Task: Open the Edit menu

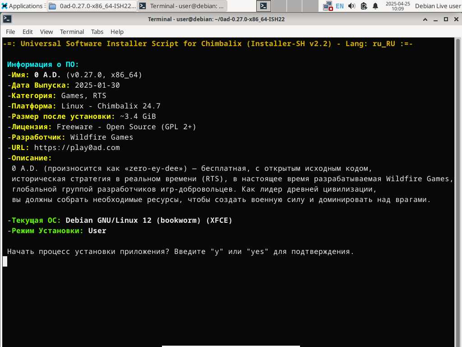Action: point(28,32)
